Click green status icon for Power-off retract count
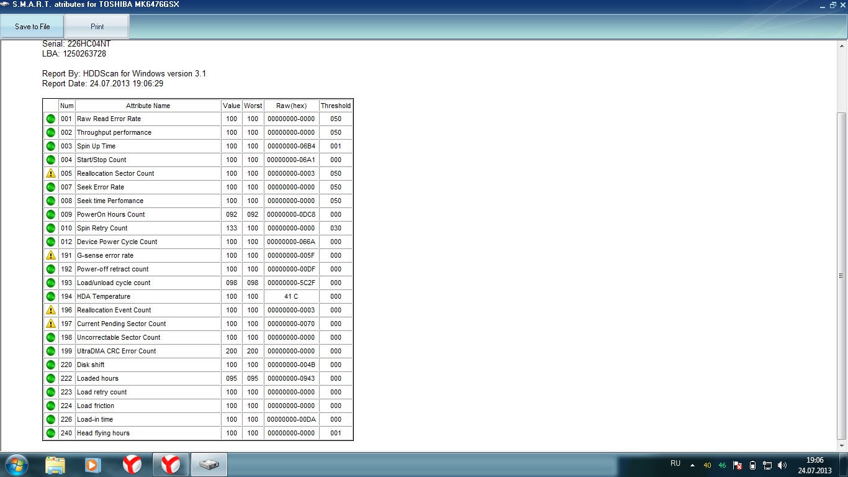Viewport: 848px width, 477px height. [51, 269]
